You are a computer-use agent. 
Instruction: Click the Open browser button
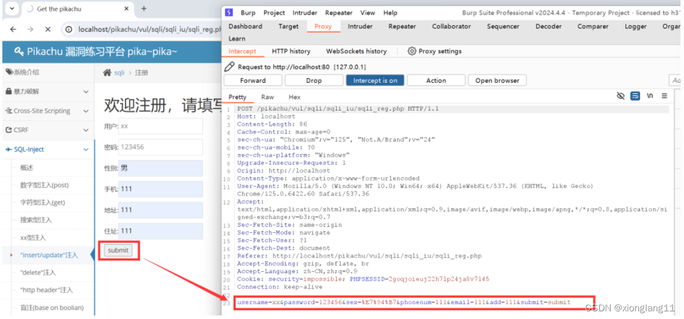[497, 80]
